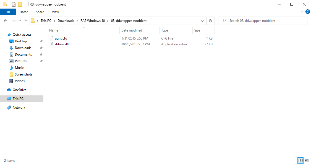
Task: Open the Share ribbon tab
Action: (x=40, y=12)
